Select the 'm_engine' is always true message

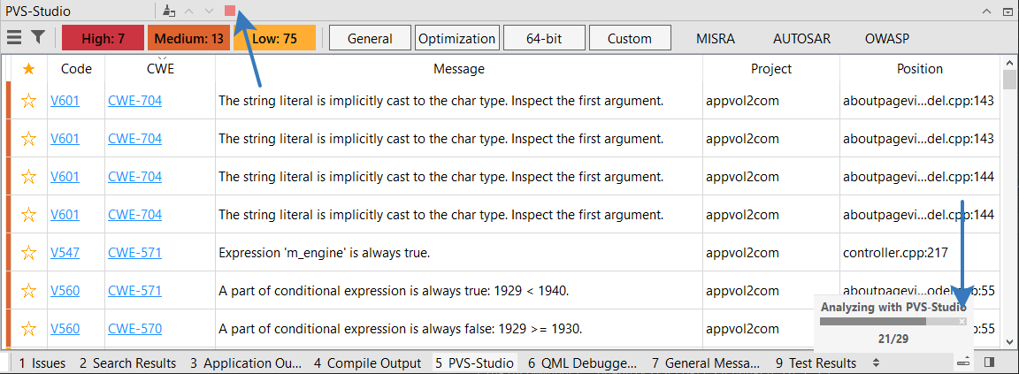click(x=324, y=253)
